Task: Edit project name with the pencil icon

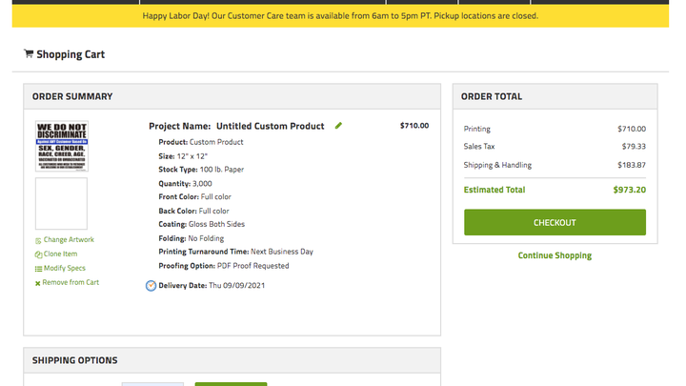Action: [338, 126]
